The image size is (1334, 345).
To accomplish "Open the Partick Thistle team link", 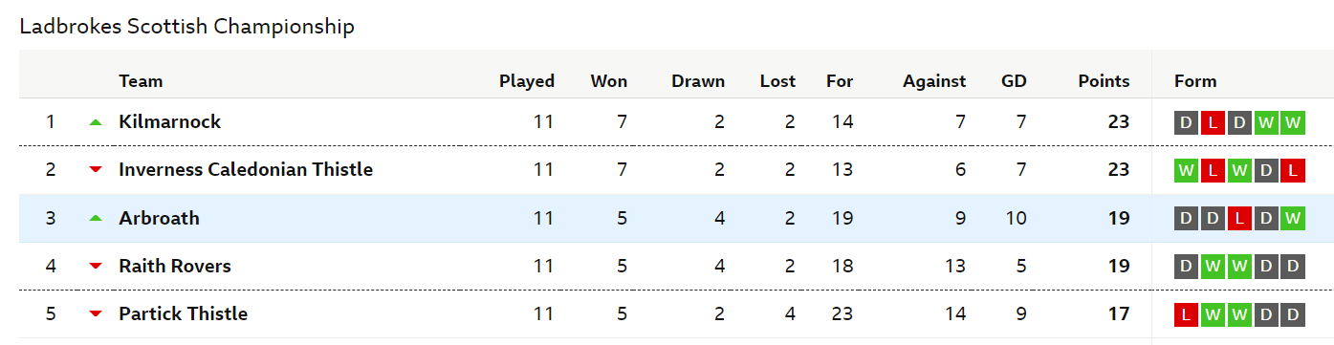I will pos(183,313).
